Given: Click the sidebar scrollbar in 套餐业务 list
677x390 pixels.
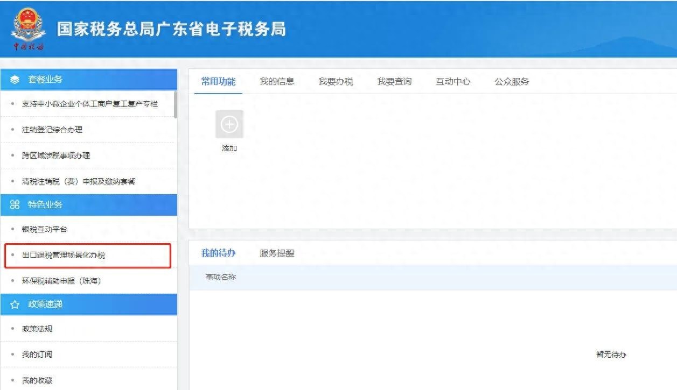Looking at the screenshot, I should (175, 104).
